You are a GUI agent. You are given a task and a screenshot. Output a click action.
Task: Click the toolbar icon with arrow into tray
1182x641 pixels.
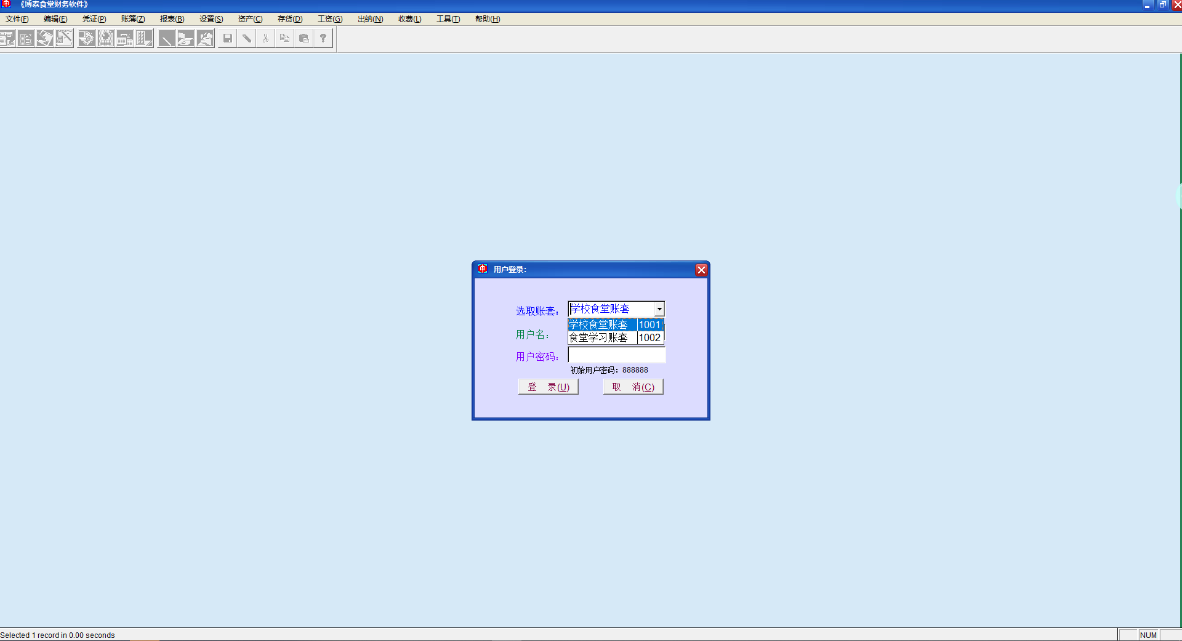45,39
